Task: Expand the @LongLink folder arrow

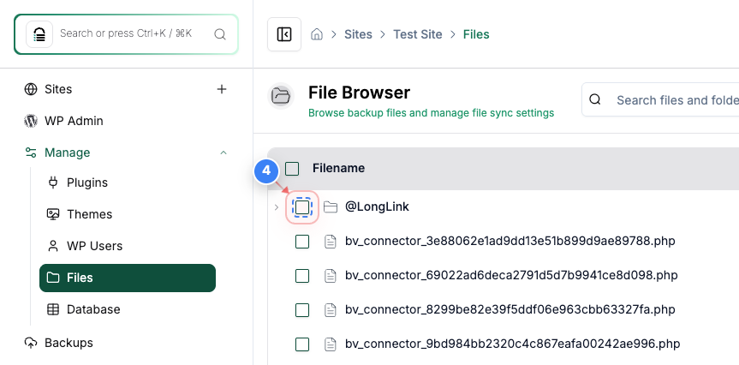Action: point(277,207)
